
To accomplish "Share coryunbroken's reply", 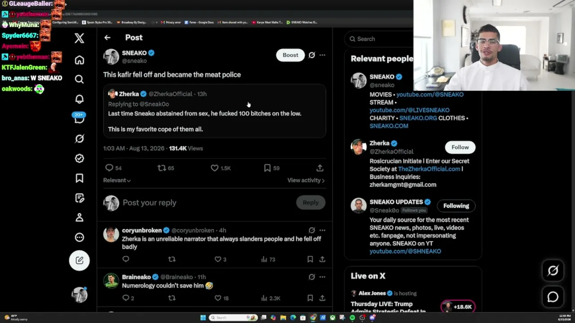I will [322, 259].
